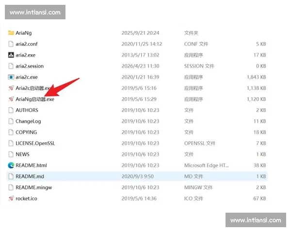Viewport: 291px width, 232px height.
Task: Click the 1,120 KB size value
Action: pyautogui.click(x=257, y=99)
